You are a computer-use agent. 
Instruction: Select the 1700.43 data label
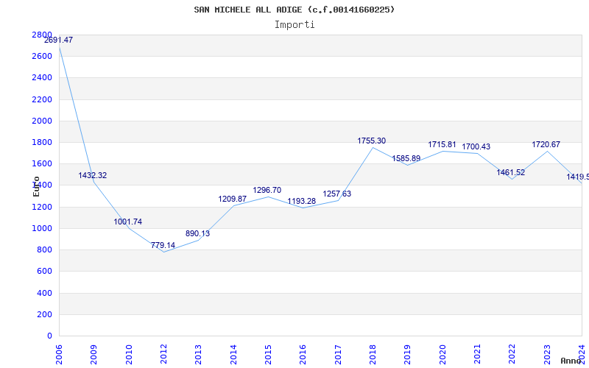pyautogui.click(x=476, y=146)
